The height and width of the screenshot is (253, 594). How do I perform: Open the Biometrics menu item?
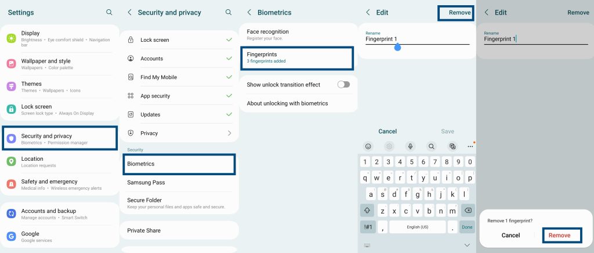coord(180,164)
